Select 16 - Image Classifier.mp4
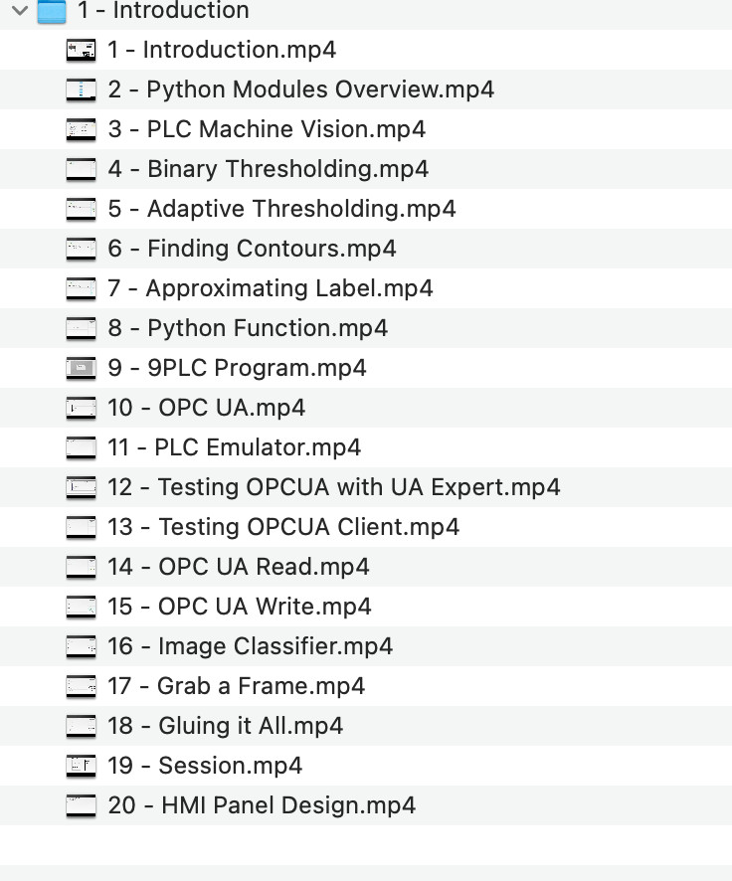Viewport: 732px width, 881px height. pos(250,646)
